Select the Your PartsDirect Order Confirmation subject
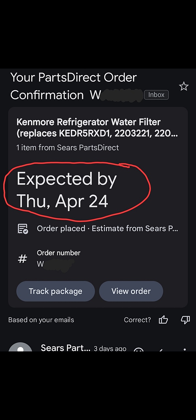 (x=73, y=86)
